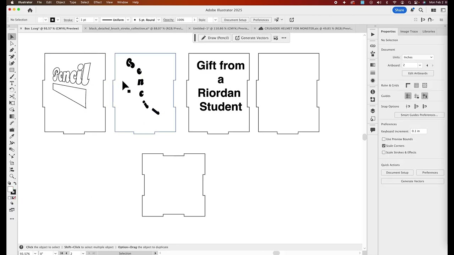
Task: Click the Search magnifier next to Share
Action: pos(421,10)
